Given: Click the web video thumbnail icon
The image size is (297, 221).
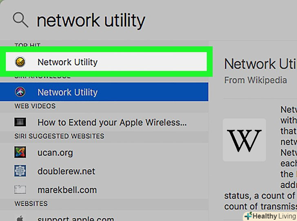Looking at the screenshot, I should [x=20, y=122].
